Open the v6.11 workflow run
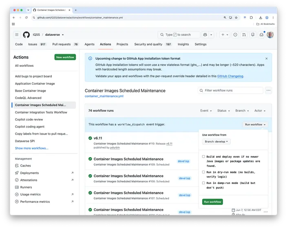The height and width of the screenshot is (228, 287). tap(98, 138)
